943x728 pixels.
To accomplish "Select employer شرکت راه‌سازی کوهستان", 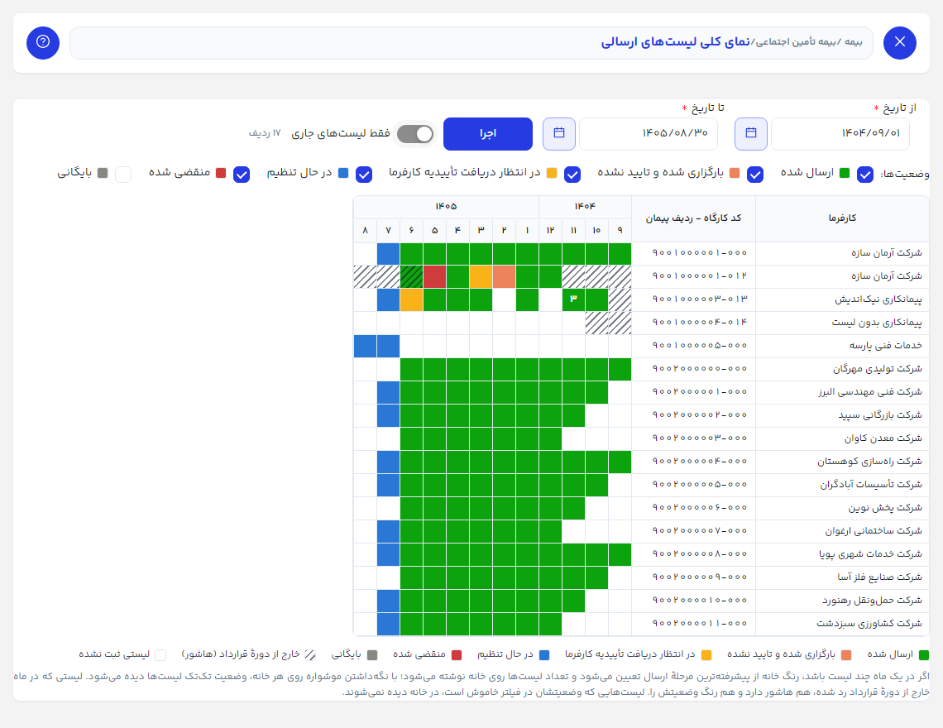I will pos(869,462).
